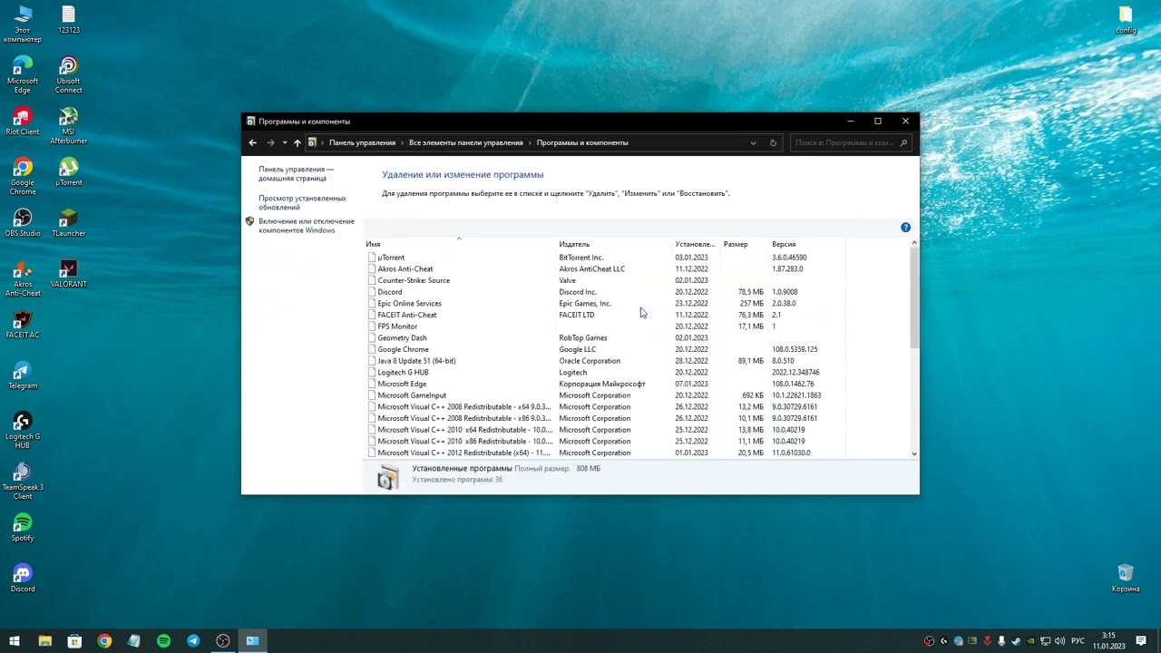The width and height of the screenshot is (1161, 653).
Task: Open Просмотр установленных обновлений link
Action: point(302,203)
